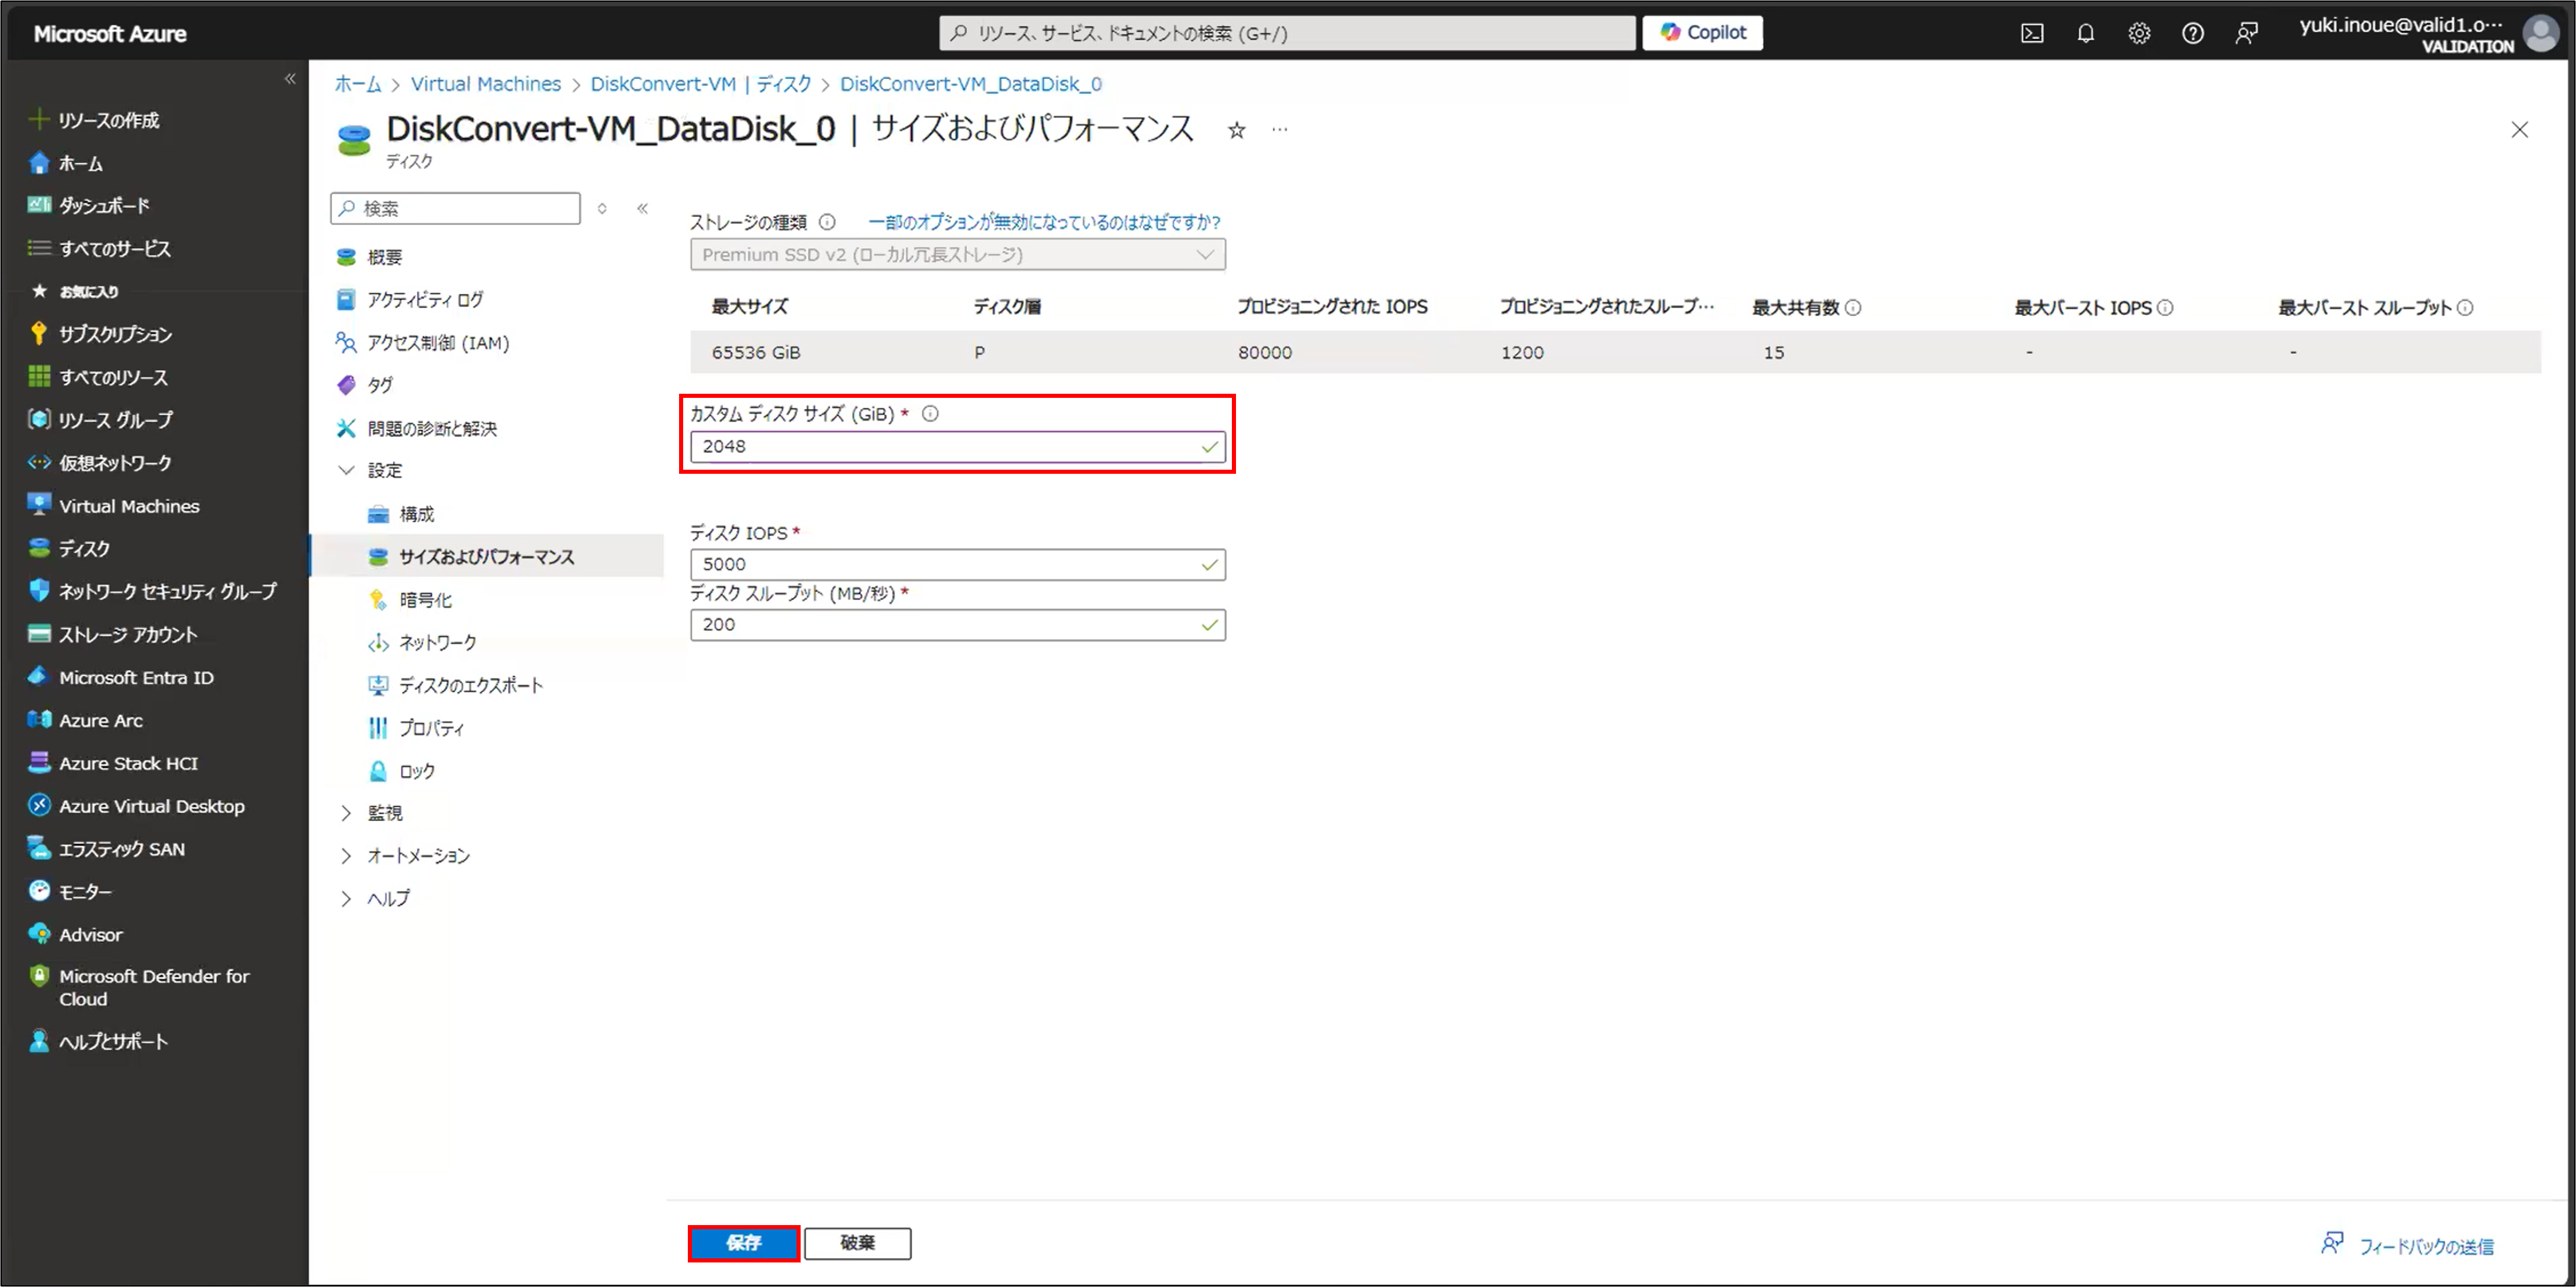Open アクティビティ ログ menu item
Screen dimensions: 2576x1287
[x=410, y=300]
